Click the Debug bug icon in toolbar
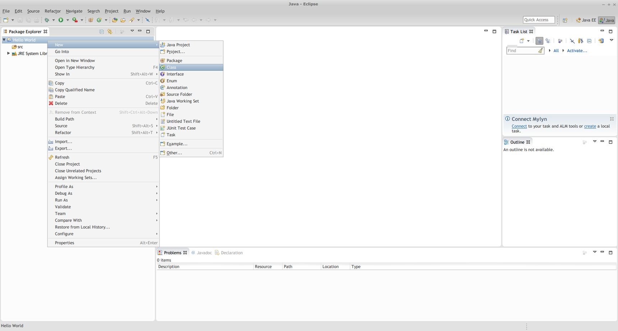Viewport: 618px width, 331px height. pos(47,20)
